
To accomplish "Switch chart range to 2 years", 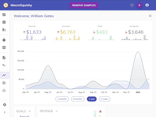I will click(105, 99).
